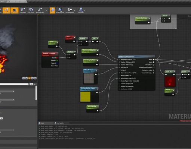Viewport: 191px width, 149px height.
Task: Click the Param4 output pin
Action: pyautogui.click(x=57, y=66)
